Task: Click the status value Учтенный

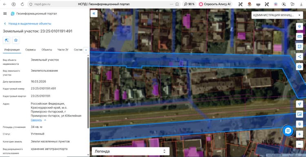Action: click(38, 134)
